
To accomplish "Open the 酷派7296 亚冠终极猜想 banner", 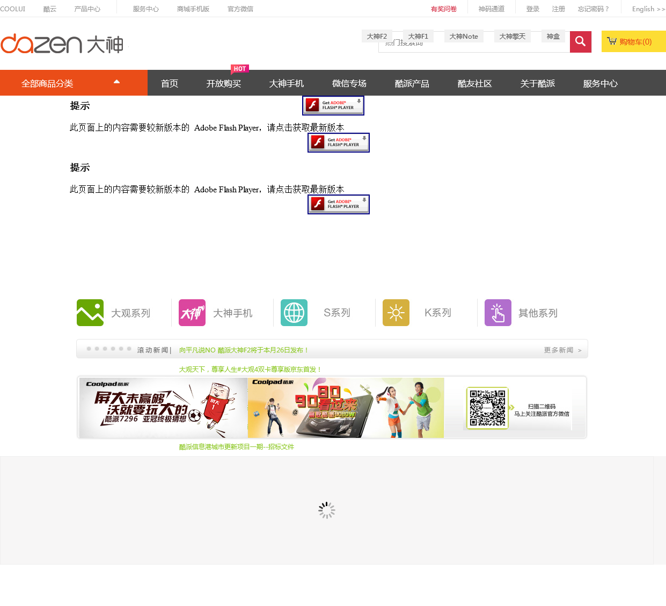I will click(x=163, y=407).
